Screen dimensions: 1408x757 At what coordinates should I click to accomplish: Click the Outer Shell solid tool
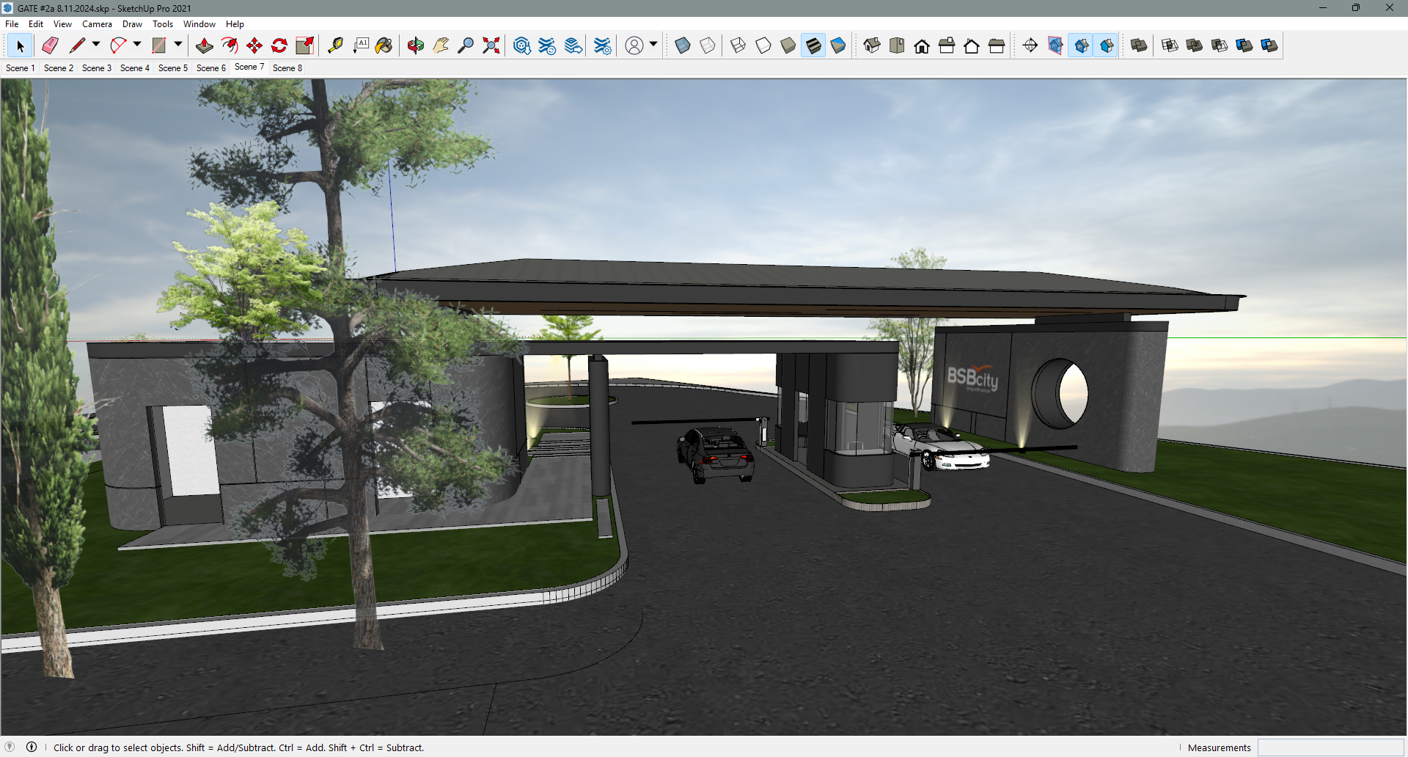[1139, 45]
